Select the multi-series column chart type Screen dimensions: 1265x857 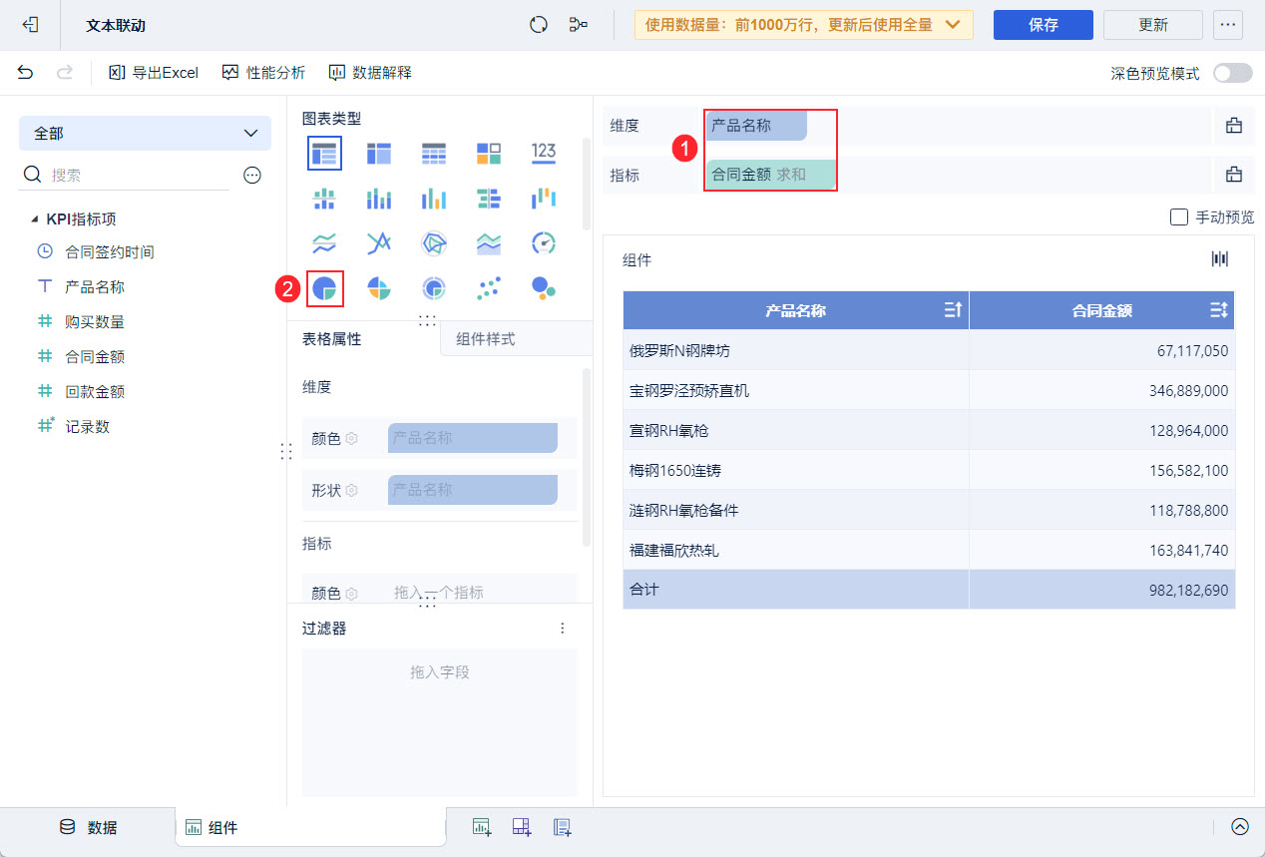coord(434,198)
